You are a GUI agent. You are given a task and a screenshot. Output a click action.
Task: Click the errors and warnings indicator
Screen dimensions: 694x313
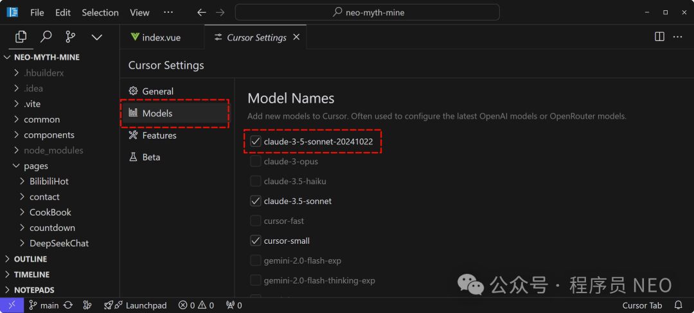[196, 305]
